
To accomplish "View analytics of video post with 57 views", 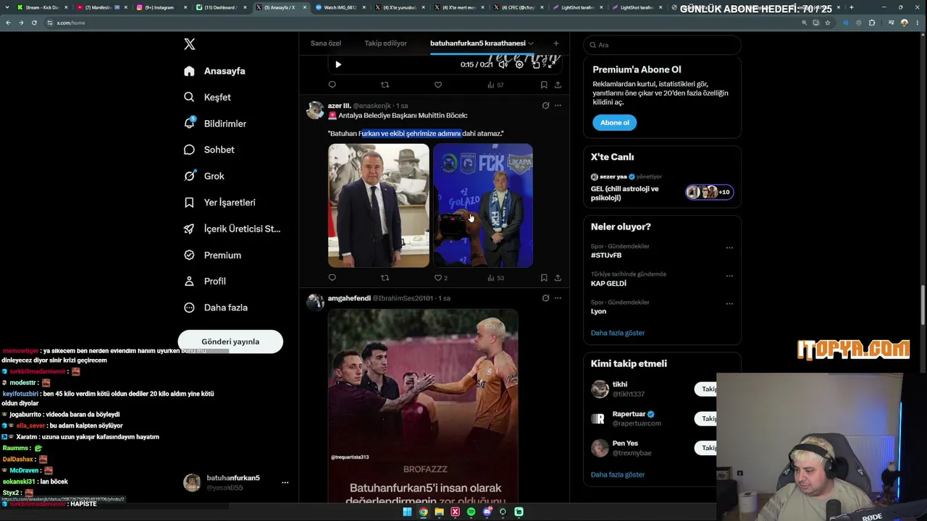I will tap(495, 85).
